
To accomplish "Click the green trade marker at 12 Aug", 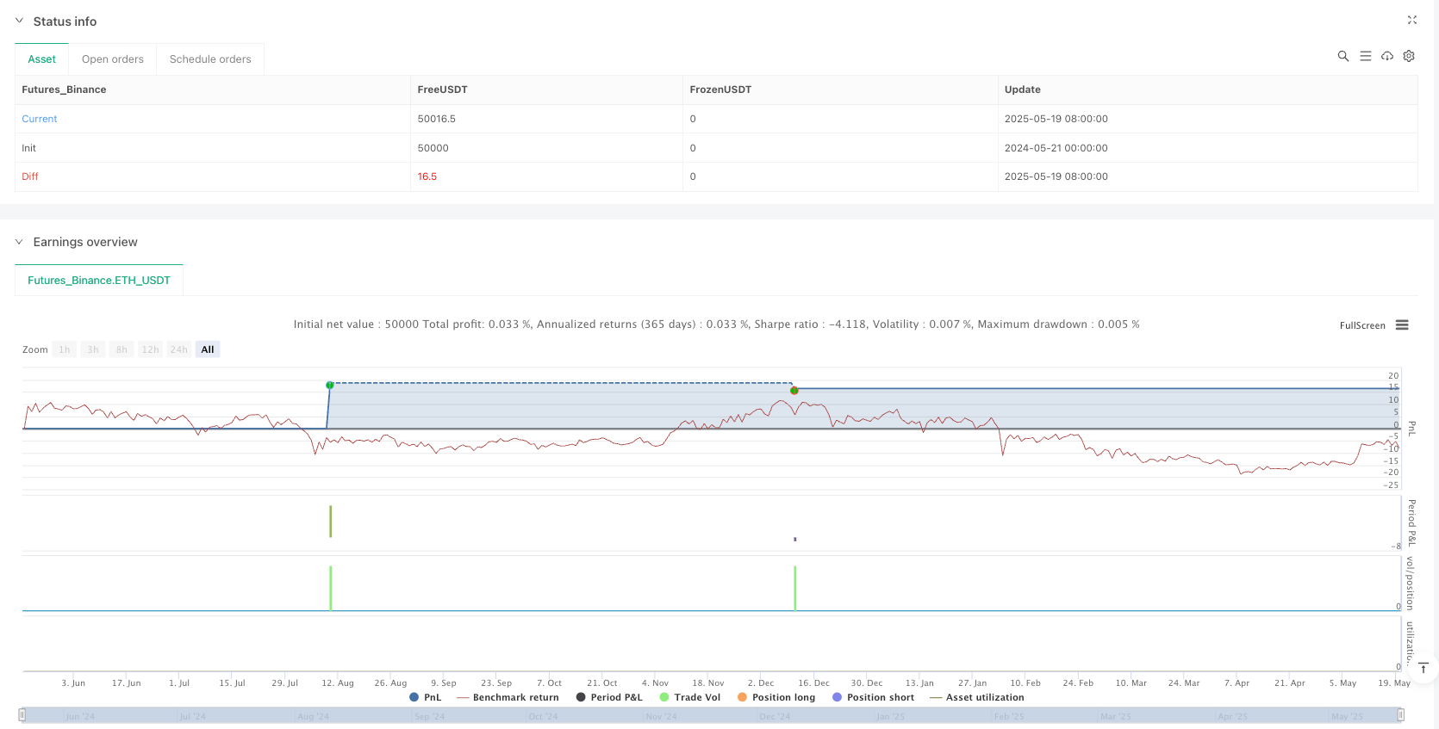I will pyautogui.click(x=330, y=385).
